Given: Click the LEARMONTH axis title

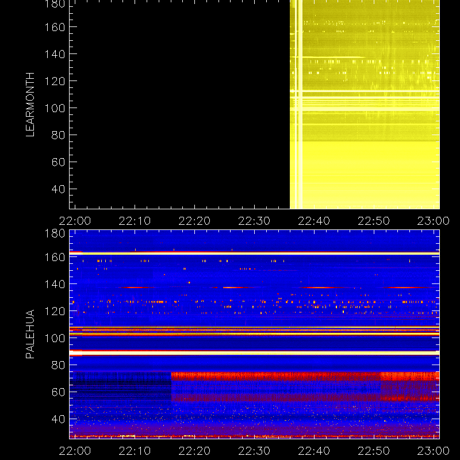Looking at the screenshot, I should pyautogui.click(x=30, y=105).
